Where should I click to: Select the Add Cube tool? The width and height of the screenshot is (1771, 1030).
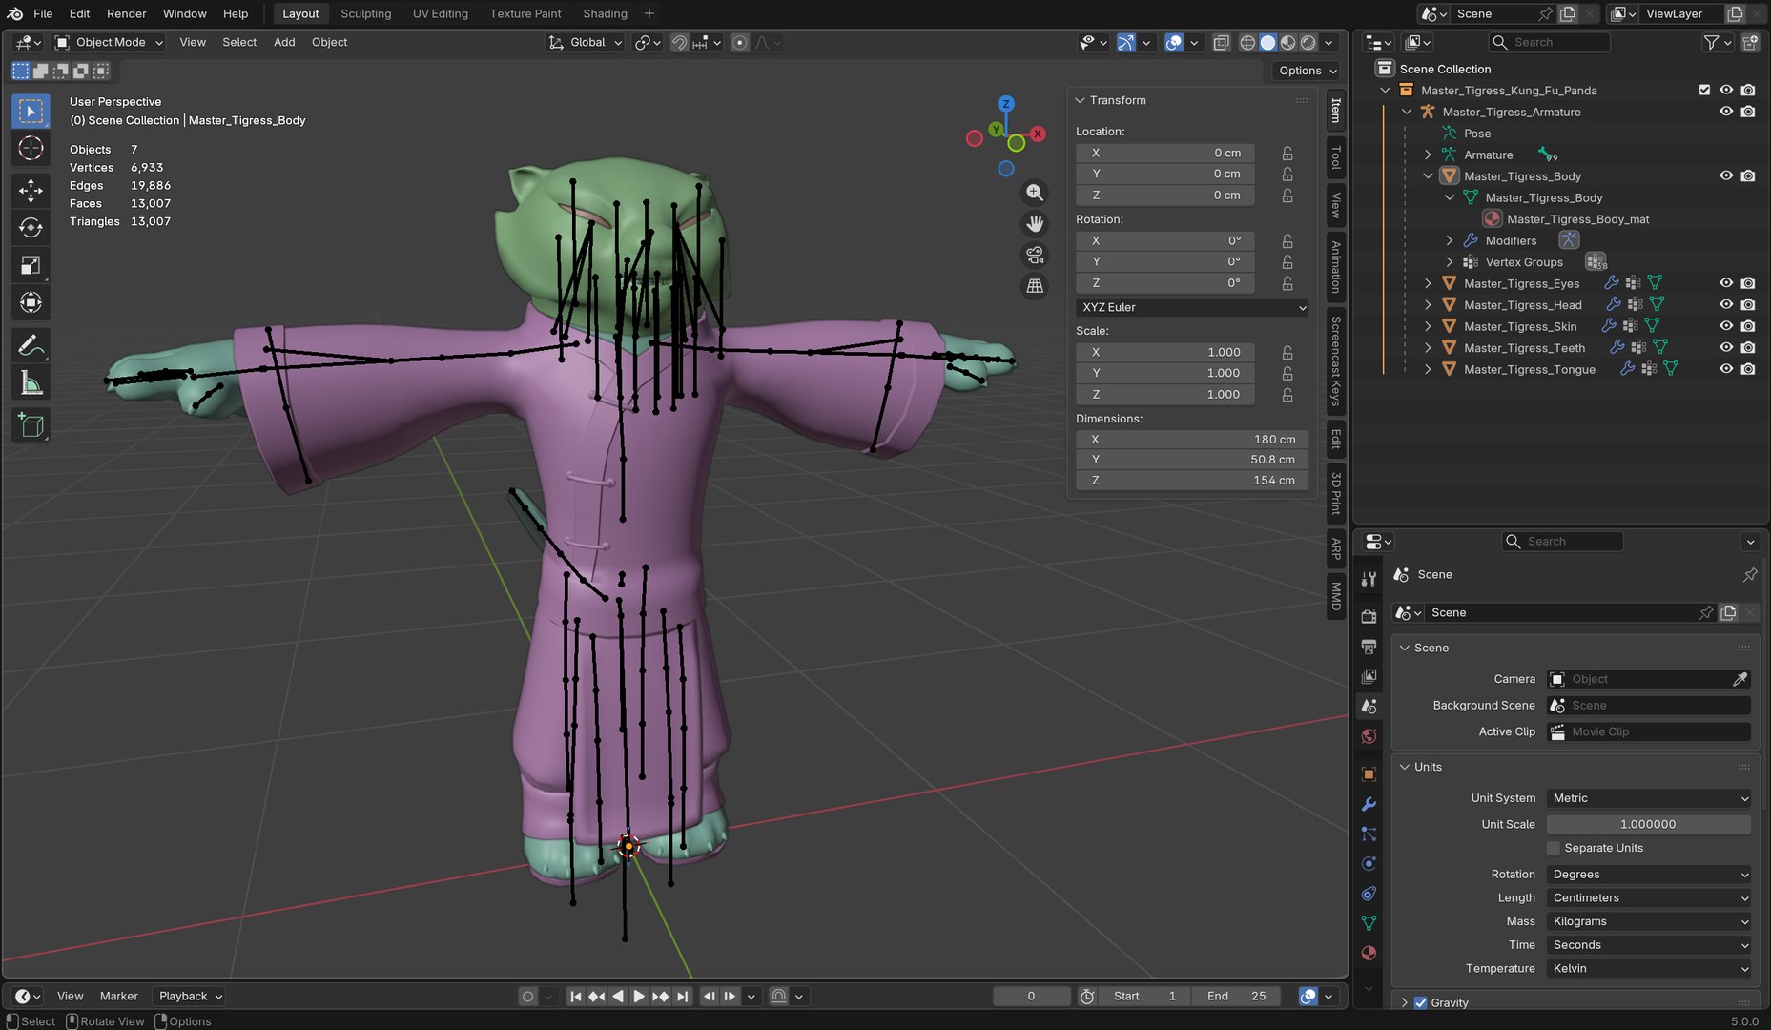click(31, 425)
